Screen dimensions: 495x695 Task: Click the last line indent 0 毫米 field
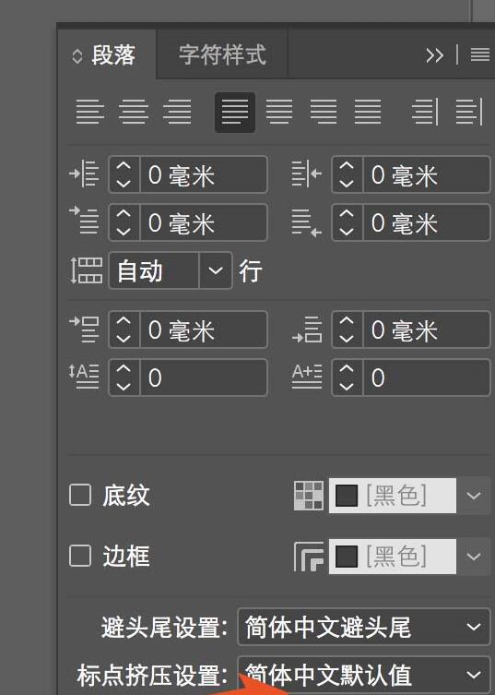pyautogui.click(x=427, y=222)
